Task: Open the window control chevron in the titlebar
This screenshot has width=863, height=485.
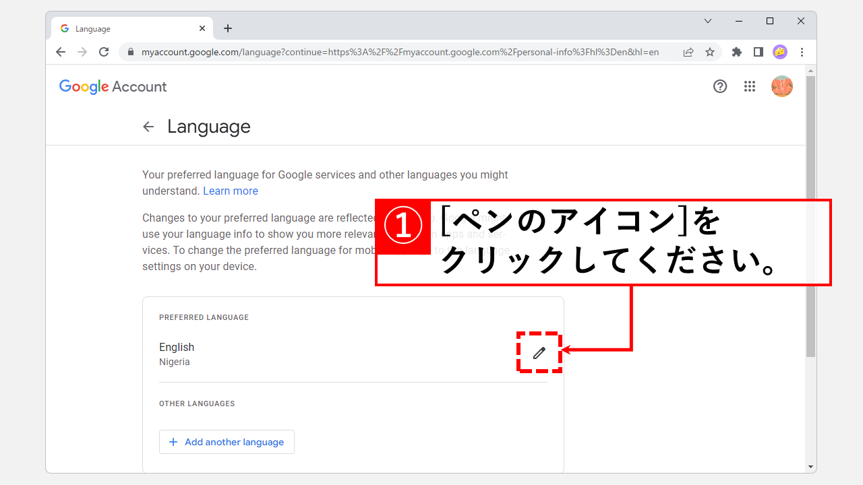Action: (x=708, y=21)
